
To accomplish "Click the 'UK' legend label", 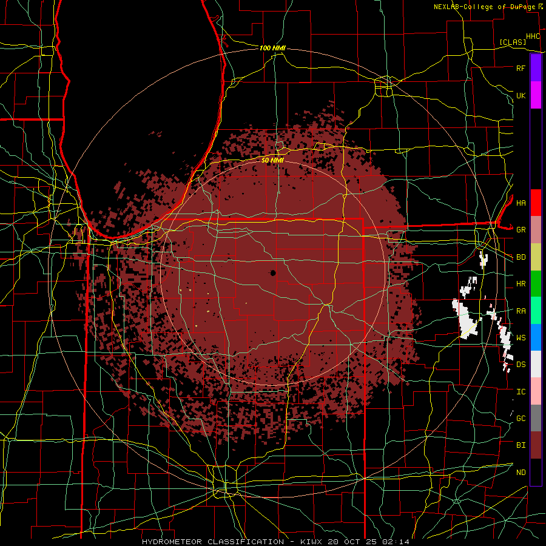I will click(521, 95).
